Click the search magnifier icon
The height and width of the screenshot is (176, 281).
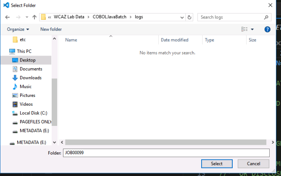pos(266,17)
